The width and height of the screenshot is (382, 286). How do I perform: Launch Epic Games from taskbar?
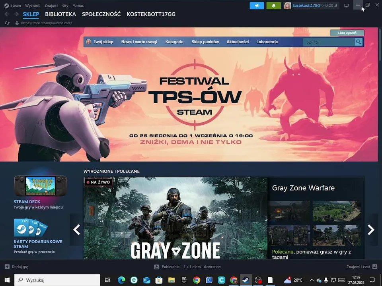click(x=184, y=280)
